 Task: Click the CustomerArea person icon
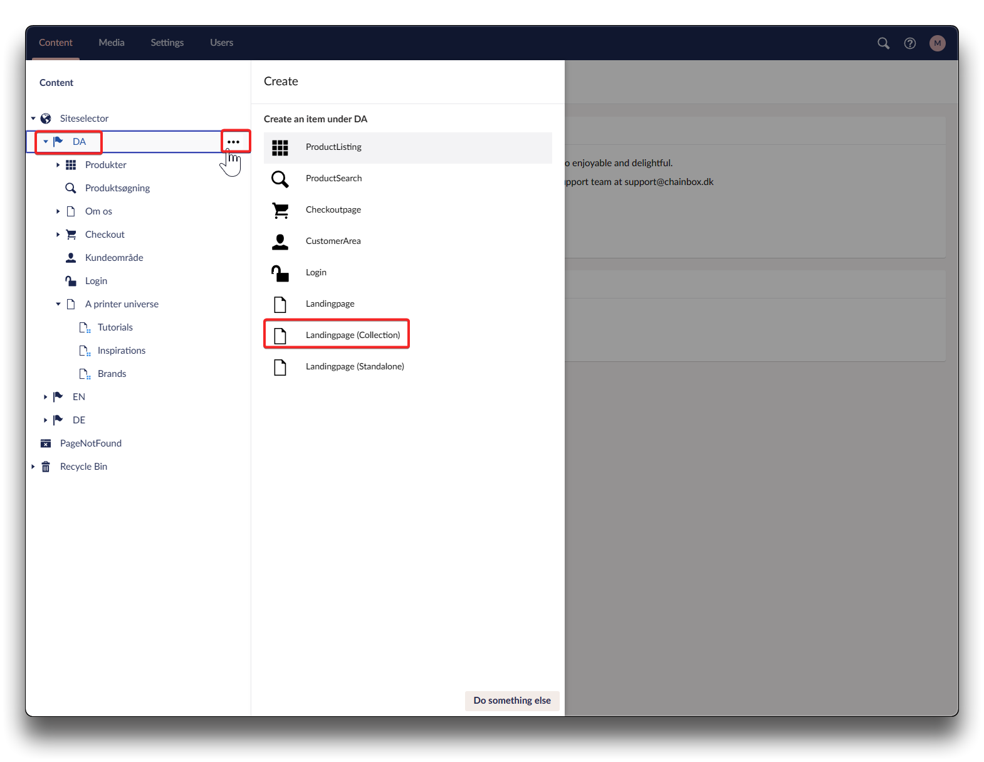(x=280, y=241)
